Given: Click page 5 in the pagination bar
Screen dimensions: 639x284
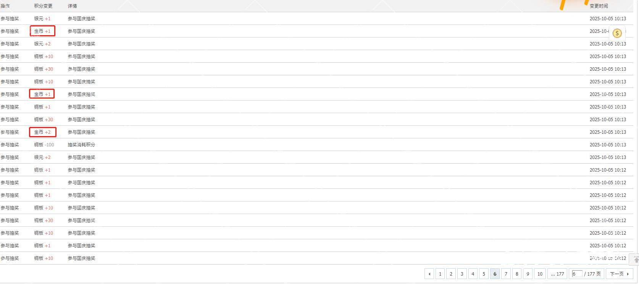Looking at the screenshot, I should click(484, 274).
